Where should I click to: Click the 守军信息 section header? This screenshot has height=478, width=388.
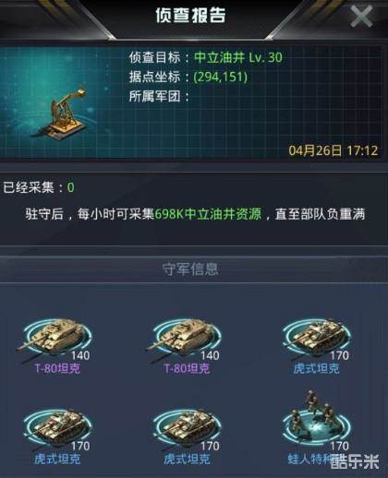(190, 269)
